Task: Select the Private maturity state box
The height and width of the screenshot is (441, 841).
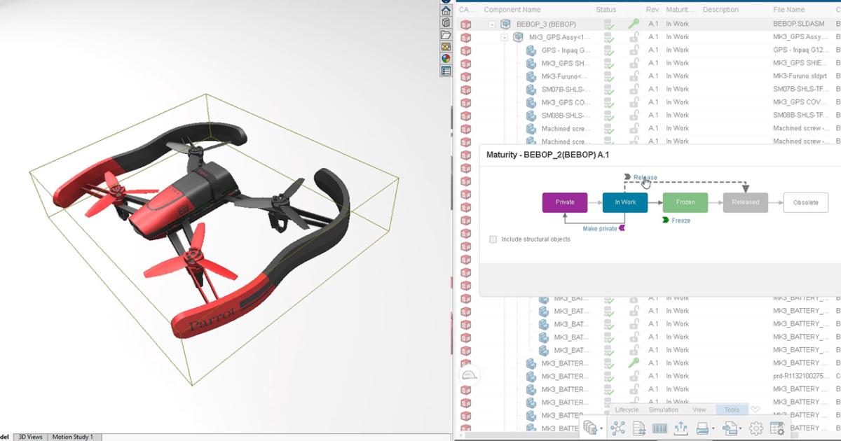Action: click(565, 202)
